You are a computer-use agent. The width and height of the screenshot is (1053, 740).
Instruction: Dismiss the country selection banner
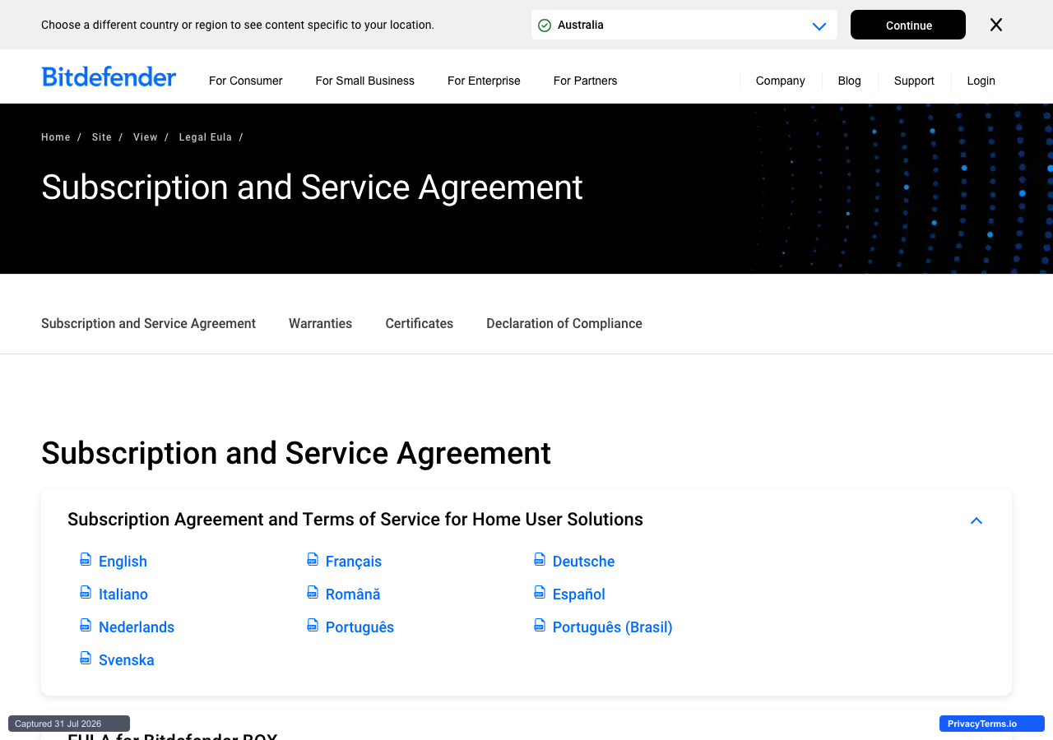point(996,25)
